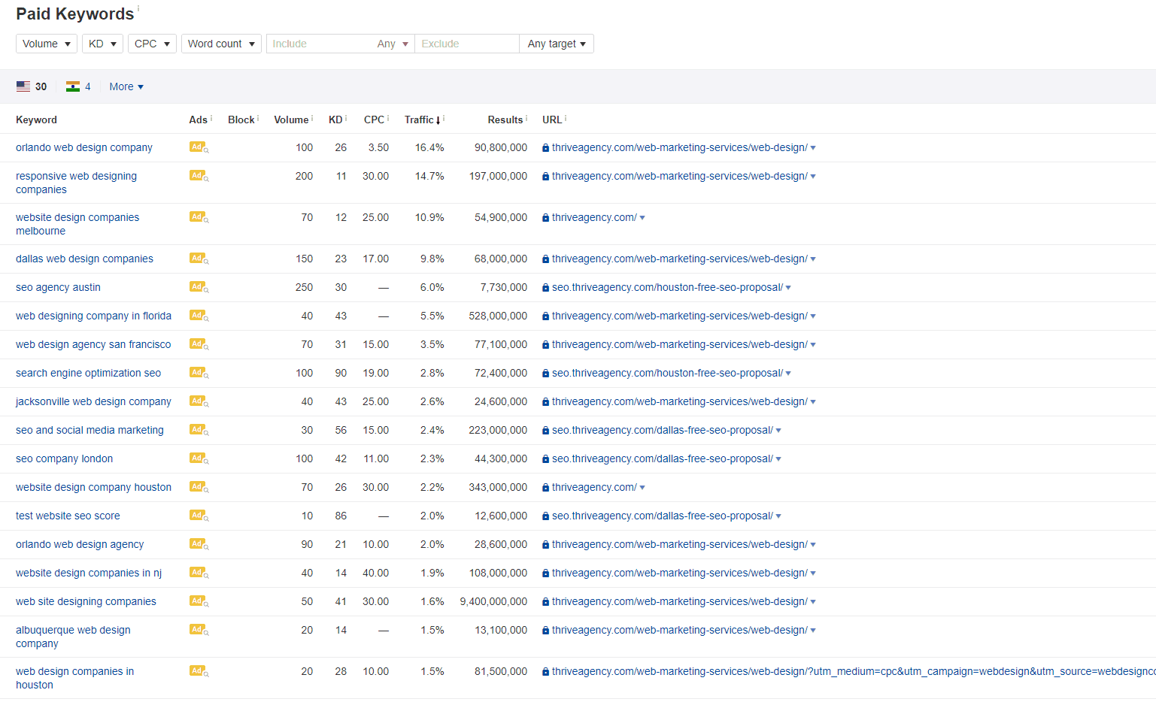Click the info icon beside Paid Keywords heading
This screenshot has width=1156, height=702.
pyautogui.click(x=140, y=7)
